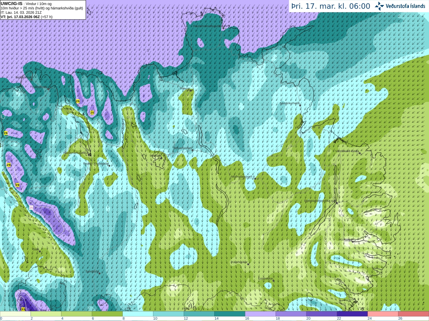Select the Sáta station label
This screenshot has height=321, width=429.
[x=36, y=249]
